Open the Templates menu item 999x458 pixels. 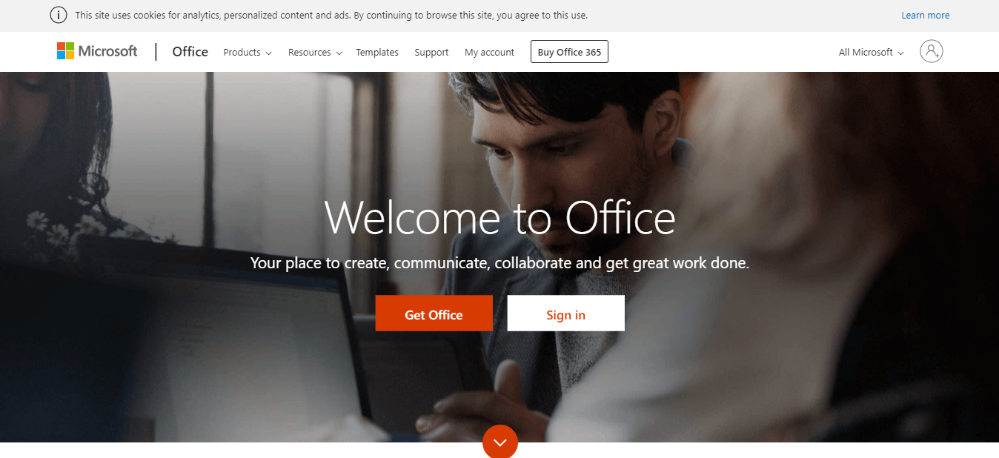377,53
